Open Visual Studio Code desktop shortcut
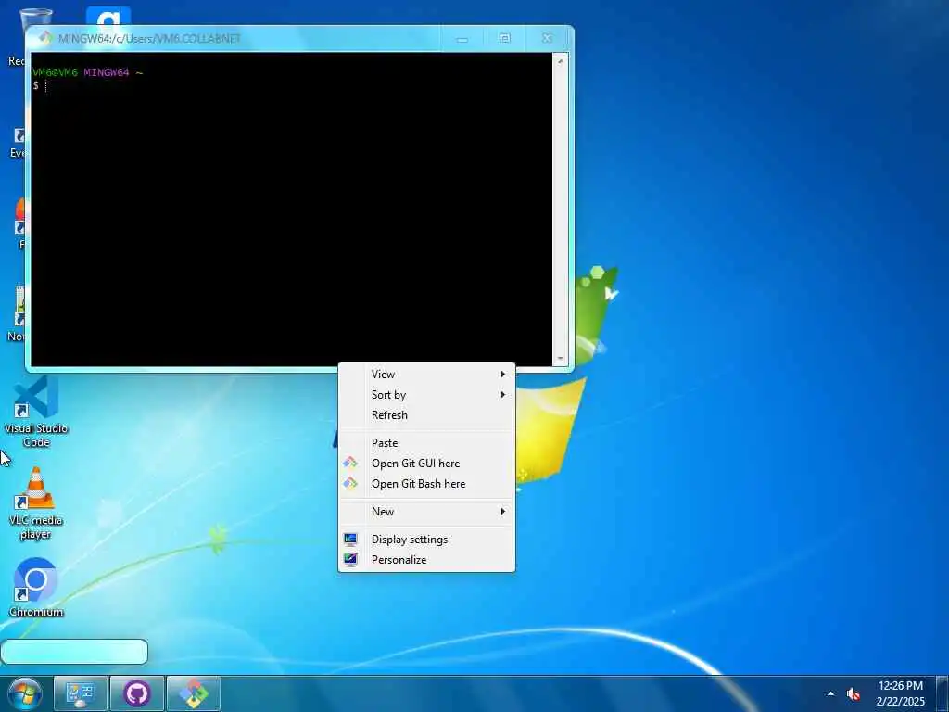The width and height of the screenshot is (949, 712). [36, 411]
